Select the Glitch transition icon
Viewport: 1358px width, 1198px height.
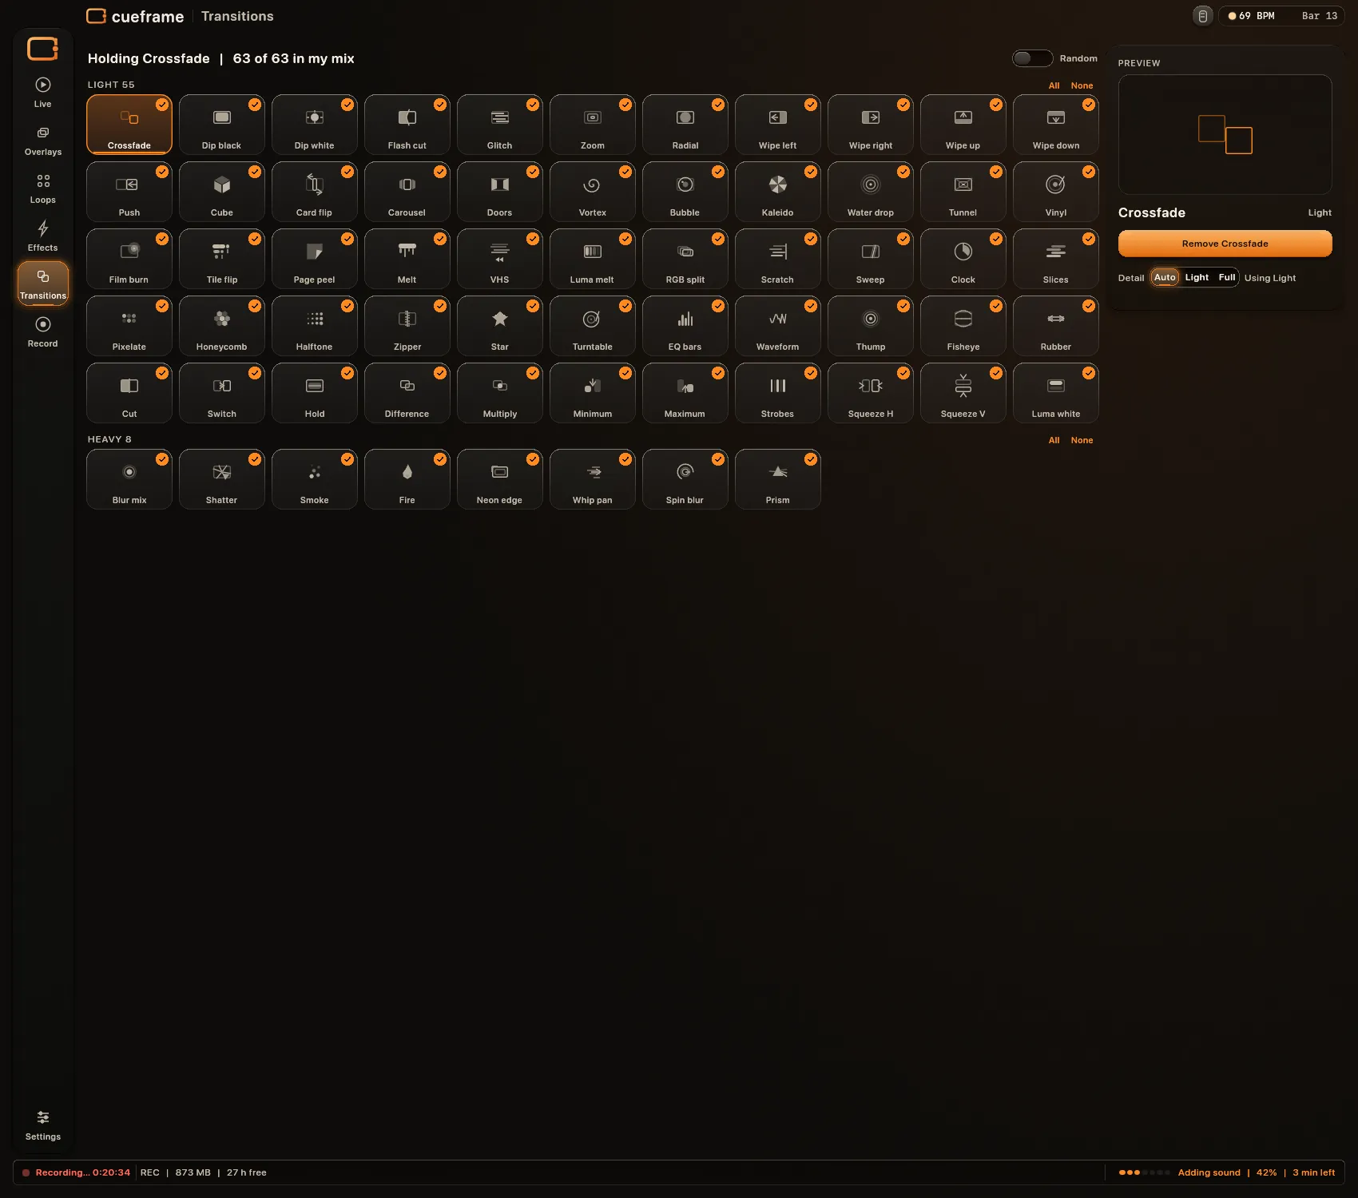[x=500, y=117]
